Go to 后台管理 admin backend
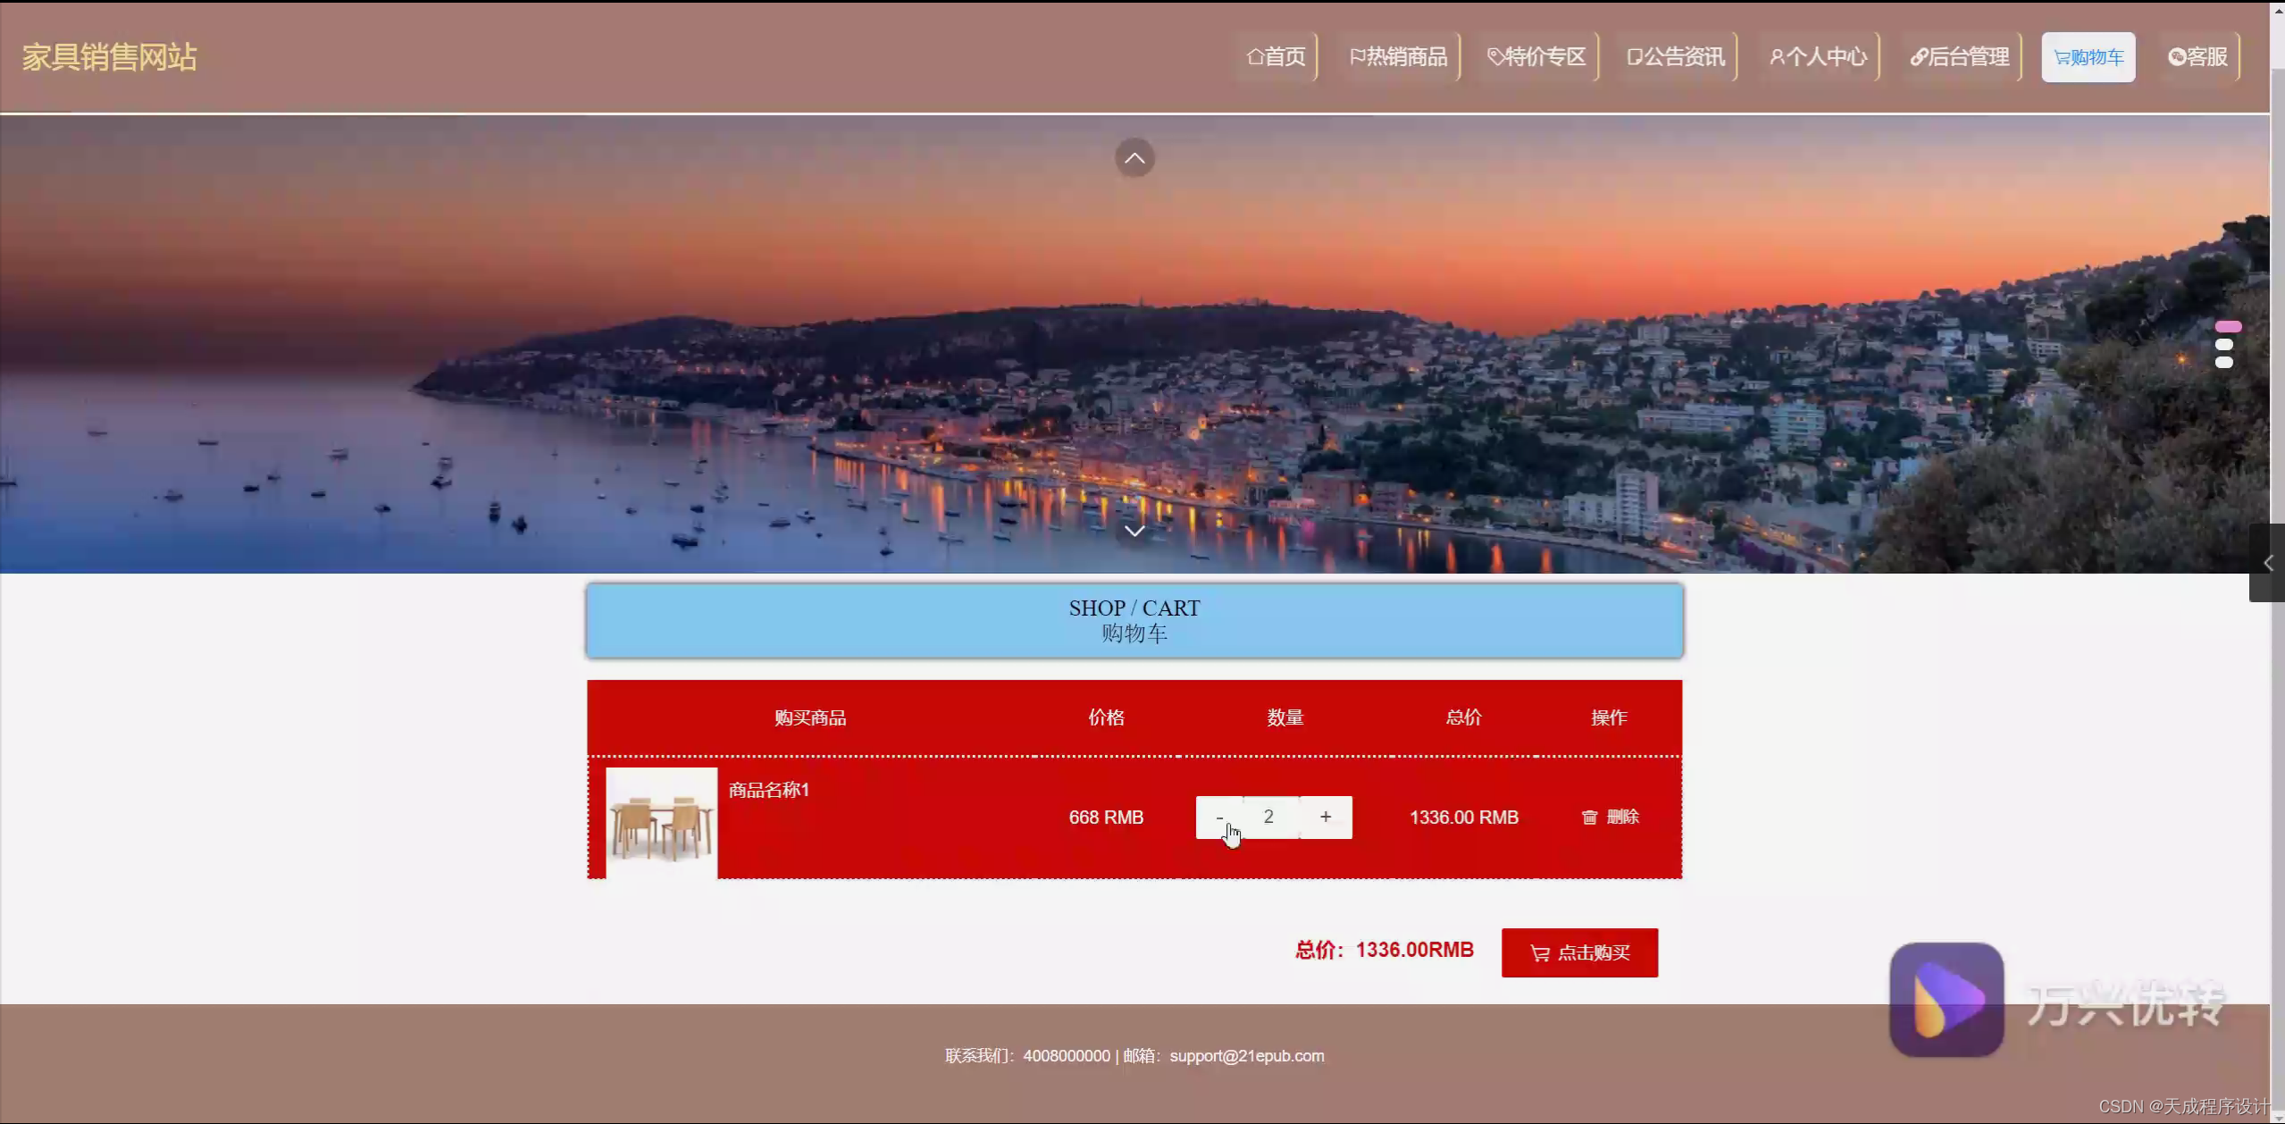 pos(1960,57)
